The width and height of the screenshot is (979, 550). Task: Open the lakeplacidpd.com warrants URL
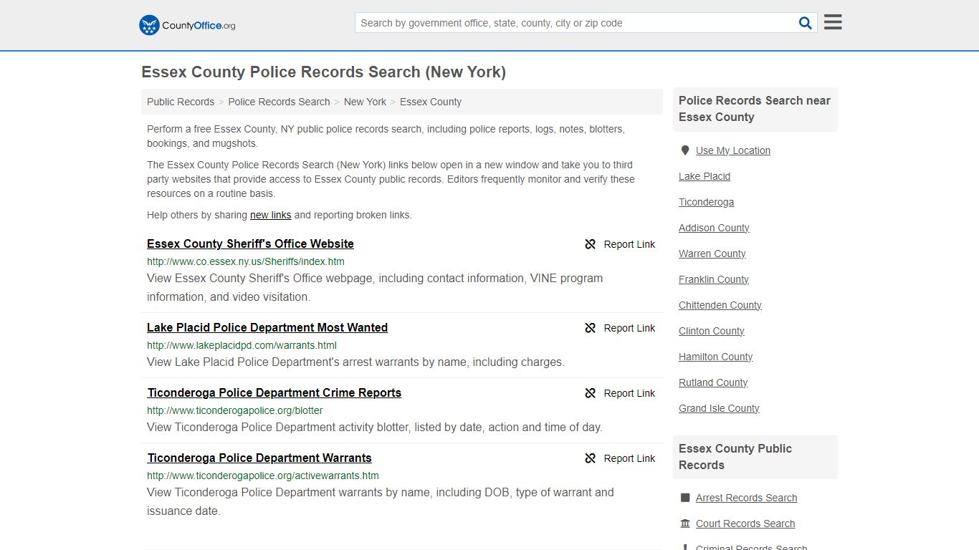click(242, 345)
